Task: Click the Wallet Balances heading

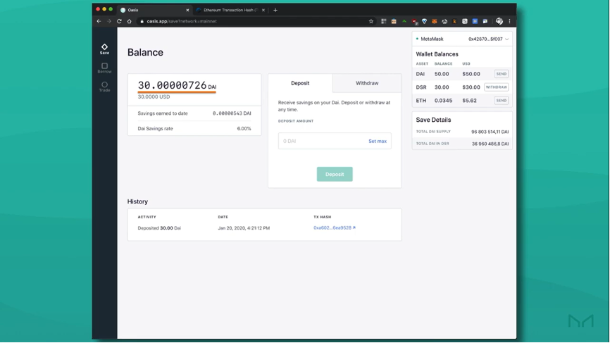Action: point(437,54)
